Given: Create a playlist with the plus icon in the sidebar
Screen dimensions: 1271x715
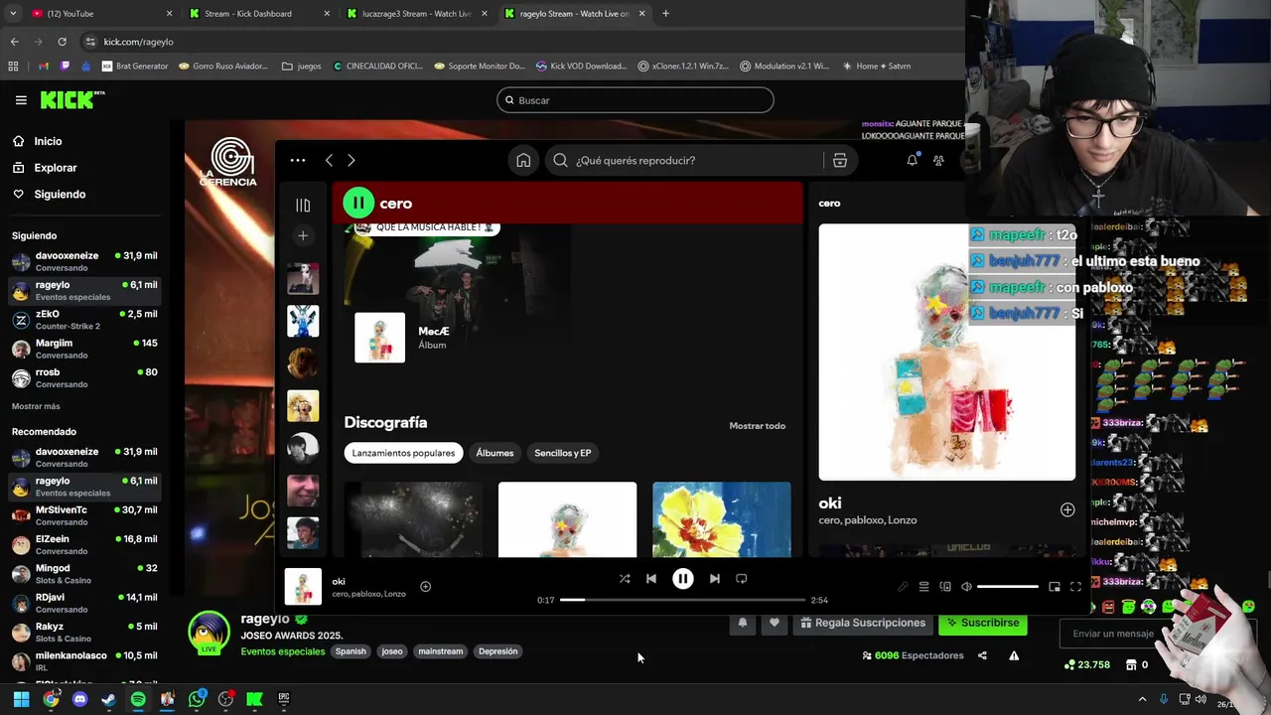Looking at the screenshot, I should [303, 235].
